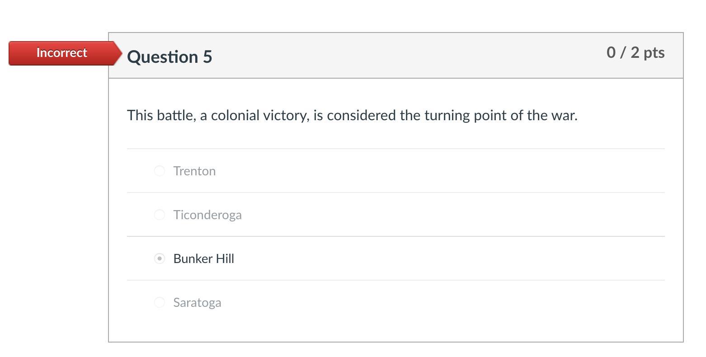Image resolution: width=706 pixels, height=357 pixels.
Task: Click the "Saratoga" answer label
Action: [197, 302]
